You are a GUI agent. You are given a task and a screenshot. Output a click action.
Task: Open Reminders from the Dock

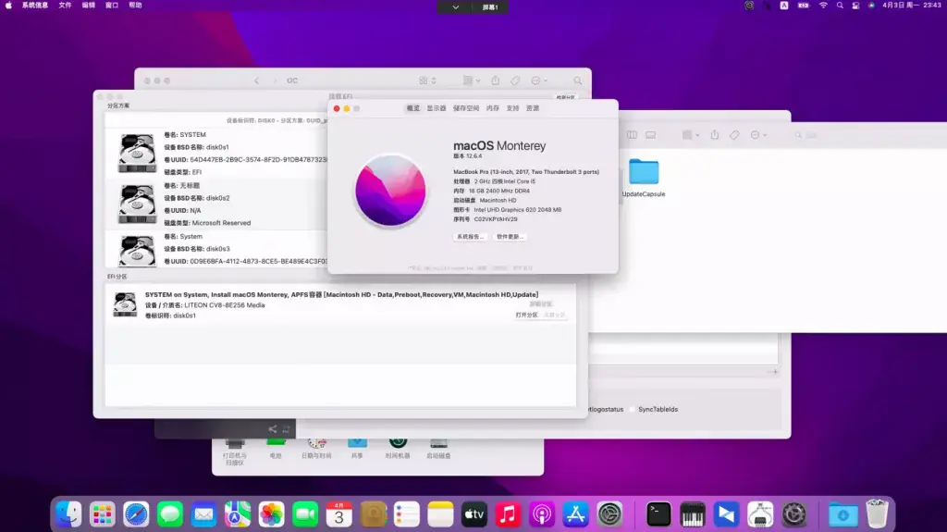[407, 514]
